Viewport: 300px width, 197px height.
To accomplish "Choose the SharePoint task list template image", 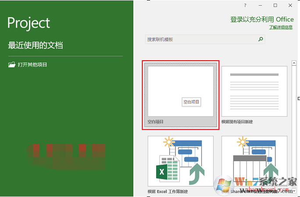I will (254, 161).
